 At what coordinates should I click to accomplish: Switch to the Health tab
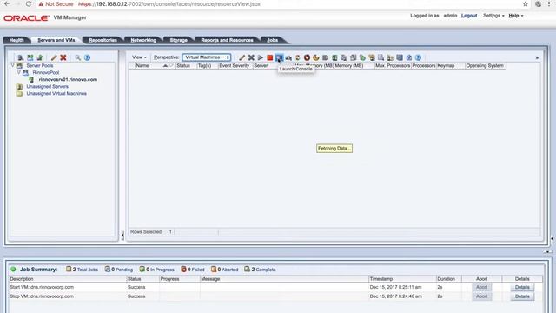pyautogui.click(x=17, y=40)
